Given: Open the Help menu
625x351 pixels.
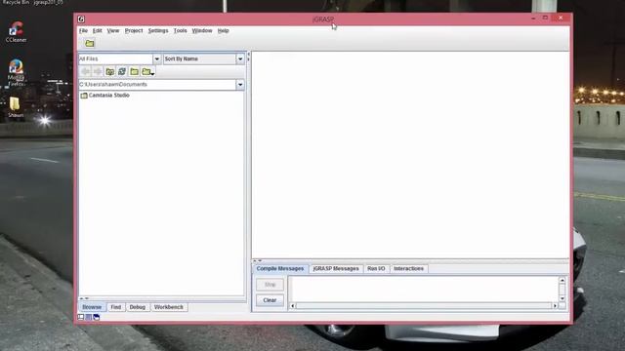Looking at the screenshot, I should pyautogui.click(x=224, y=30).
